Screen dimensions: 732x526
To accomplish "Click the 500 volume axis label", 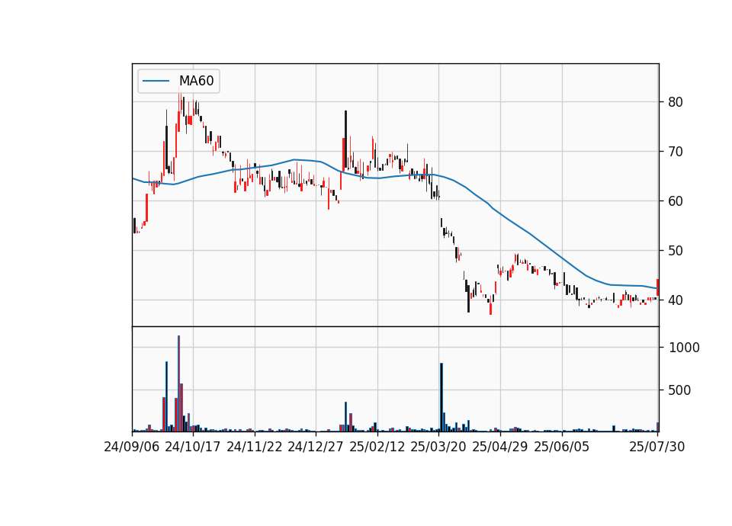I will point(679,390).
